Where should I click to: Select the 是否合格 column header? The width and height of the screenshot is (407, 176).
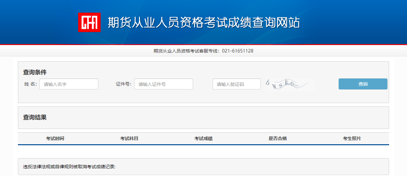click(x=278, y=138)
